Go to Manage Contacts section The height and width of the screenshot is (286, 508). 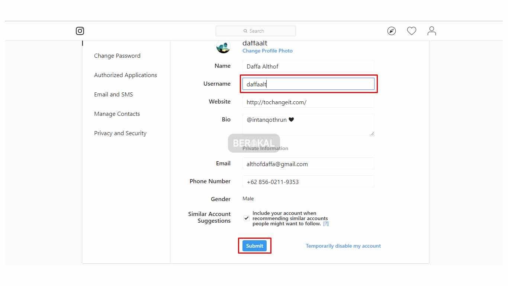point(117,114)
